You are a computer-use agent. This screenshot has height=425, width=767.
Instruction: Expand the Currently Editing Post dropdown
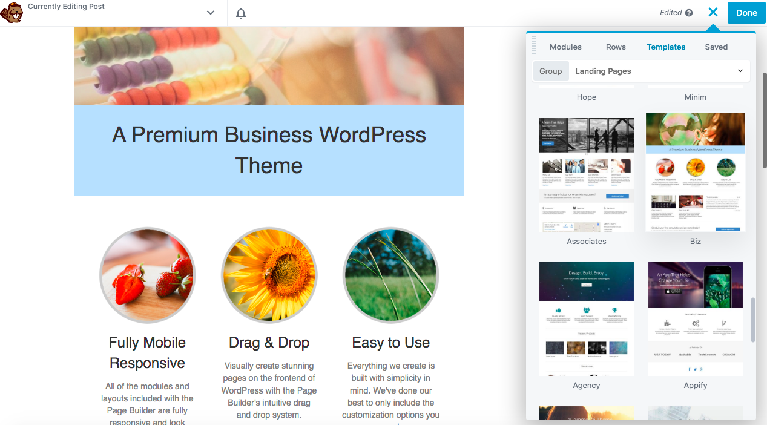[211, 13]
